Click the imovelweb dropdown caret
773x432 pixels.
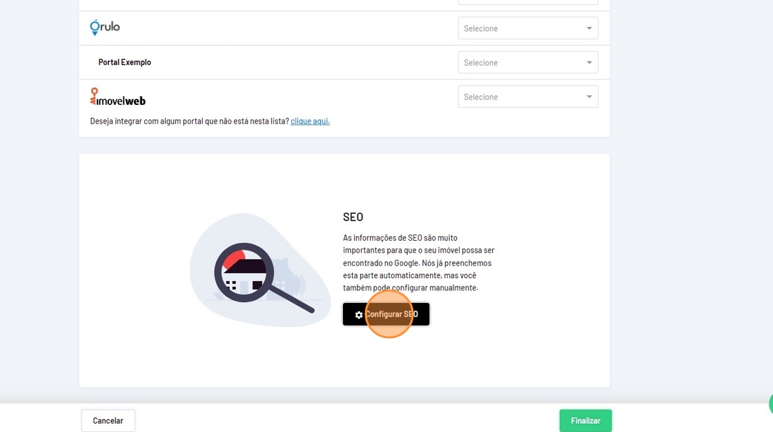[589, 97]
